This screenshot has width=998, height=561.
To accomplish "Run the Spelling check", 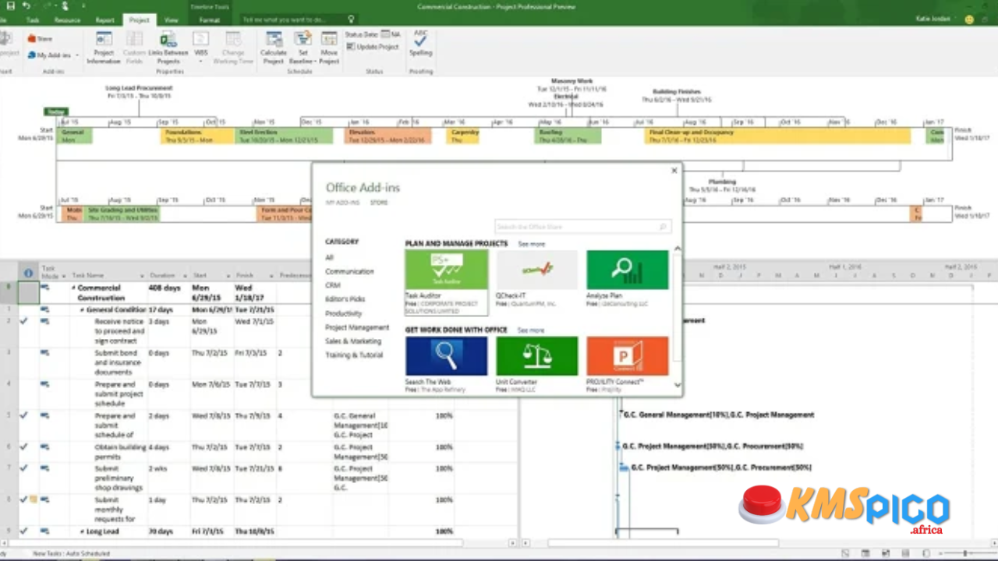I will (421, 45).
